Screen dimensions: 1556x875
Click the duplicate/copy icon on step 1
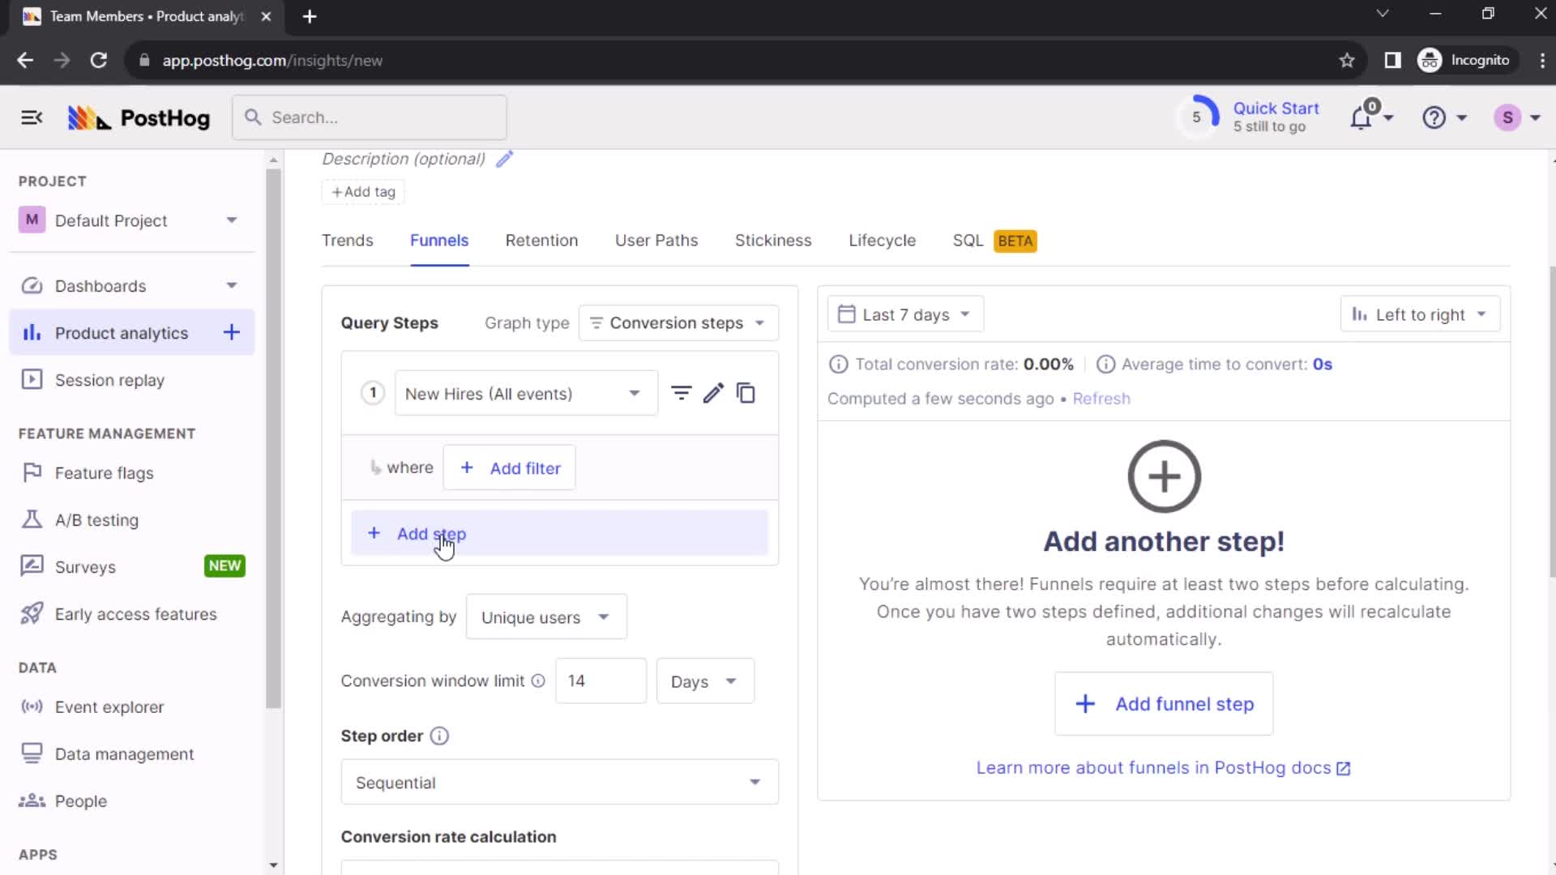(745, 392)
